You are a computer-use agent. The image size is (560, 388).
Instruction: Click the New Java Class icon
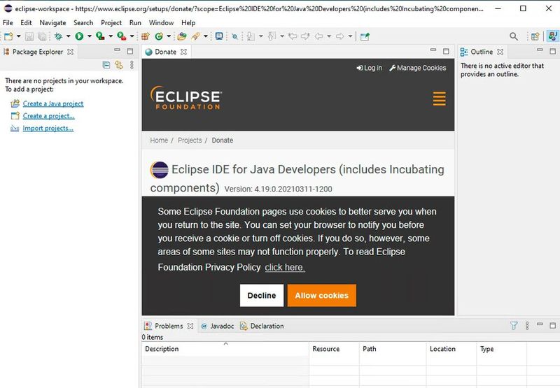(159, 36)
